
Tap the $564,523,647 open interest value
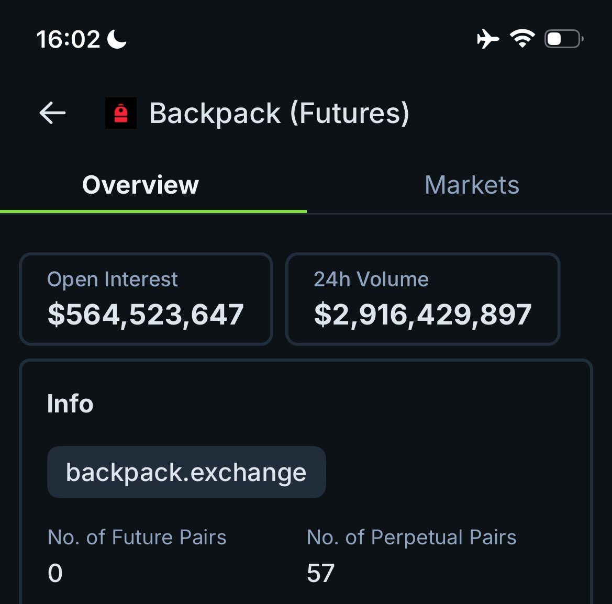coord(146,315)
